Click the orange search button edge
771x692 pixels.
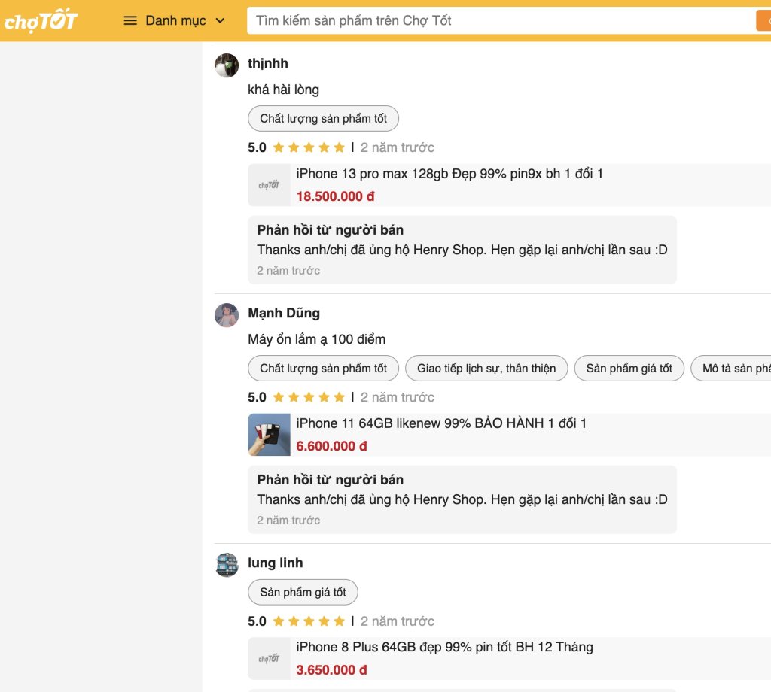[763, 20]
